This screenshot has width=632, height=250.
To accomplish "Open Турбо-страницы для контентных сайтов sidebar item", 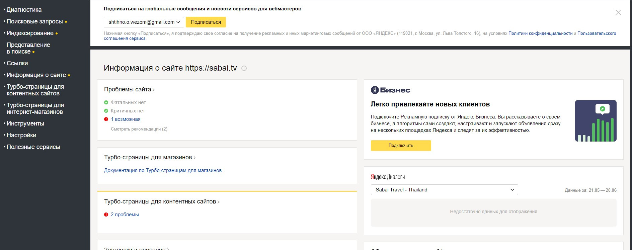I will click(35, 90).
